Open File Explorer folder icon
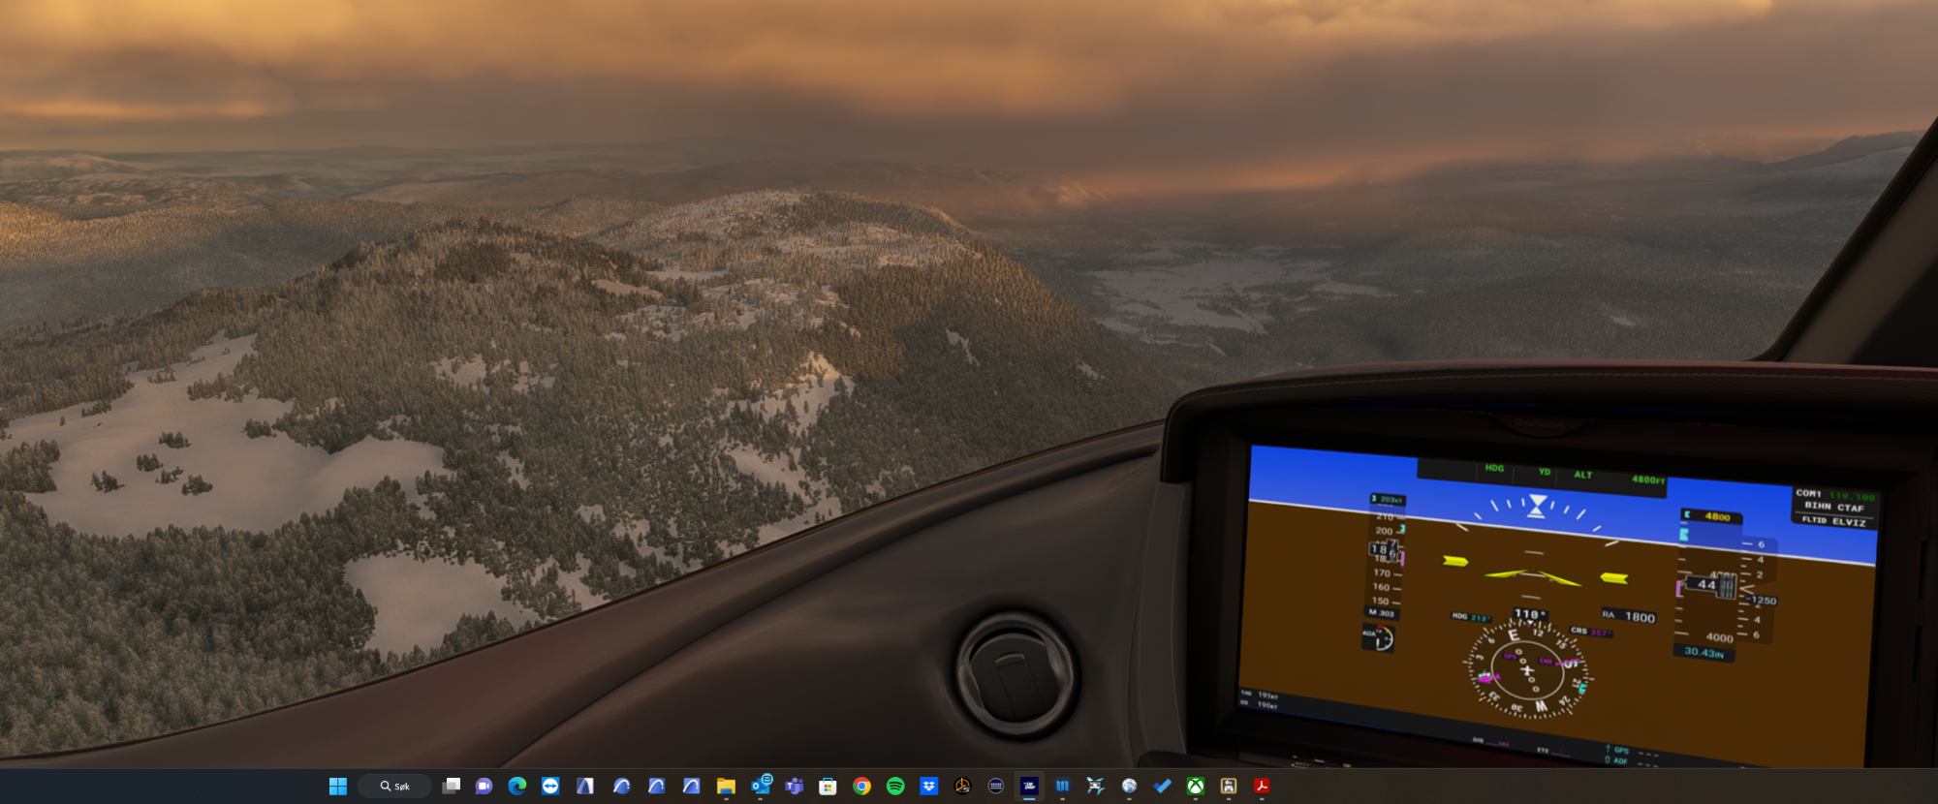The width and height of the screenshot is (1938, 804). coord(726,787)
